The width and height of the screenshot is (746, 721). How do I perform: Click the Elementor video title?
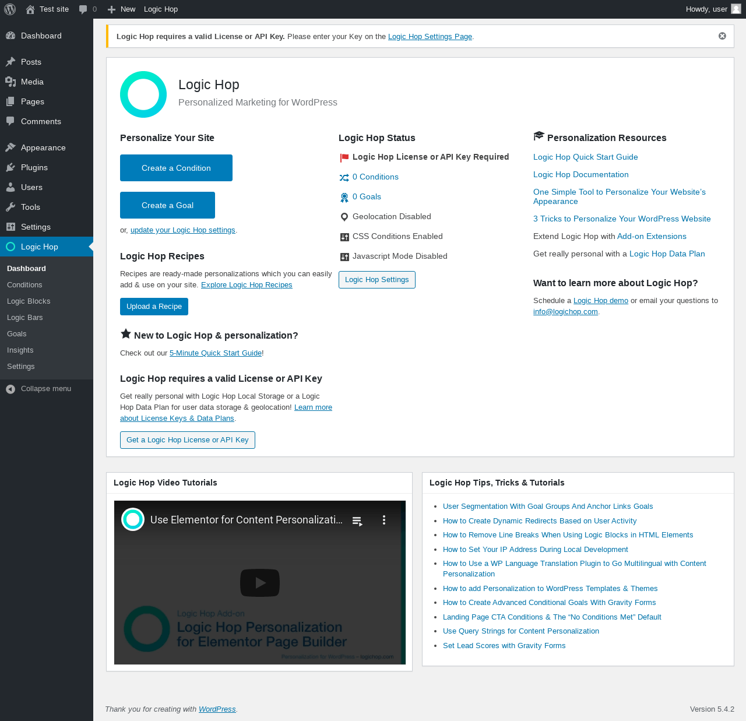coord(247,520)
